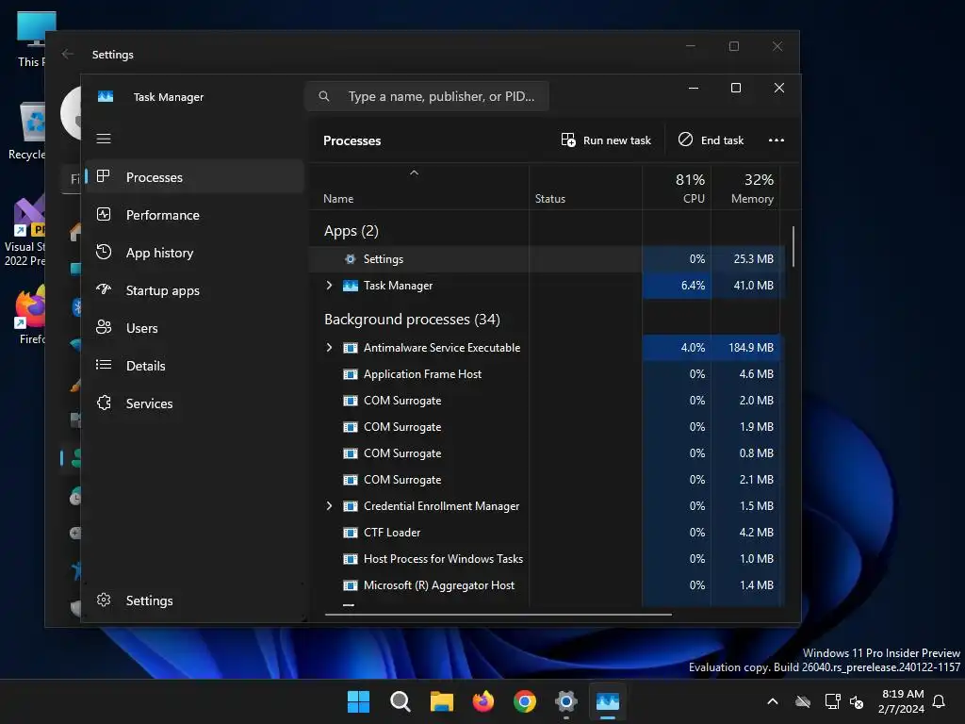Click the horizontal scrollbar below process list
Viewport: 965px width, 724px height.
click(x=498, y=614)
